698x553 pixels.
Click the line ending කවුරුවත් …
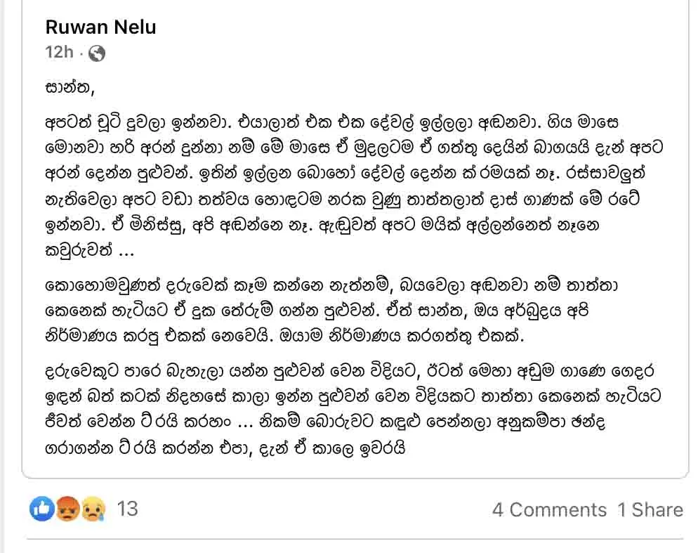(89, 250)
